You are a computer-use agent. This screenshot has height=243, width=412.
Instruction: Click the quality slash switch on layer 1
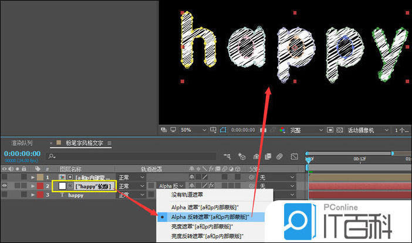pos(205,177)
